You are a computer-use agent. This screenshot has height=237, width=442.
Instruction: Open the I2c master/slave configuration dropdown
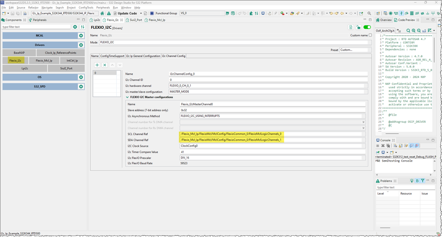(268, 92)
